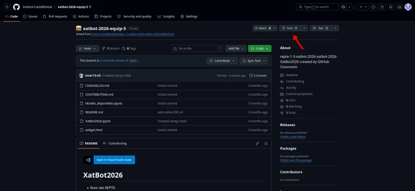
Task: Open the hamburger navigation menu
Action: [x=7, y=7]
